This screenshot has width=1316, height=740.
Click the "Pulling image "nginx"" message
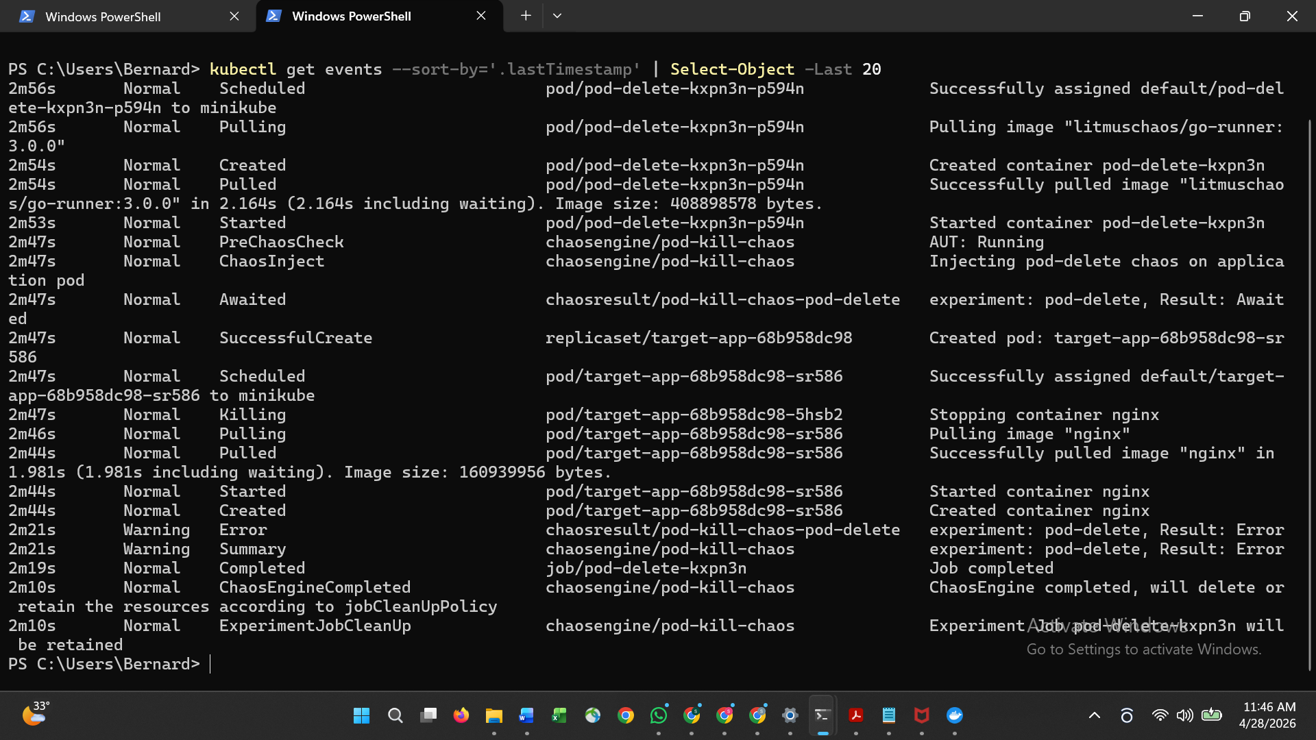point(1030,434)
